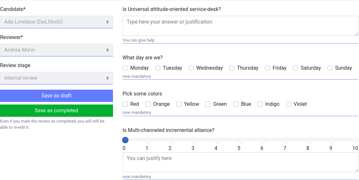
Task: Select the Tuesday radio button
Action: 158,68
